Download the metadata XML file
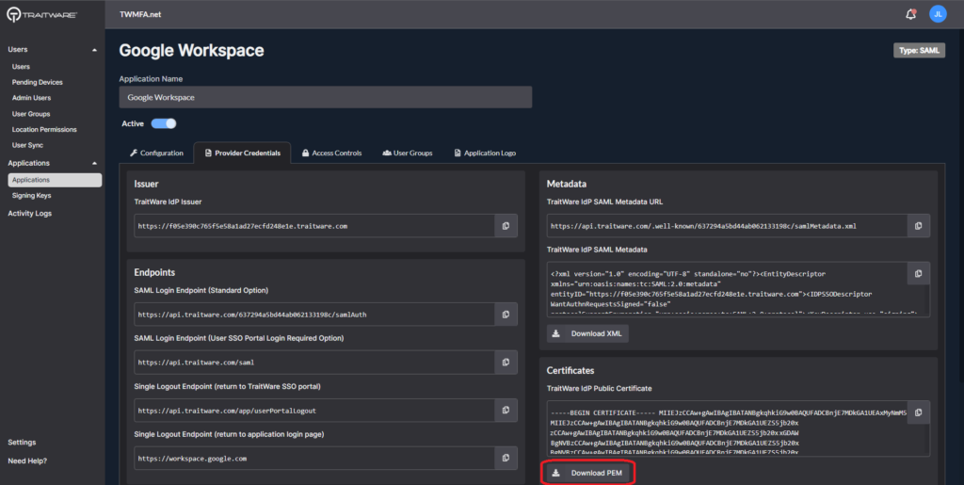This screenshot has width=964, height=485. click(587, 333)
